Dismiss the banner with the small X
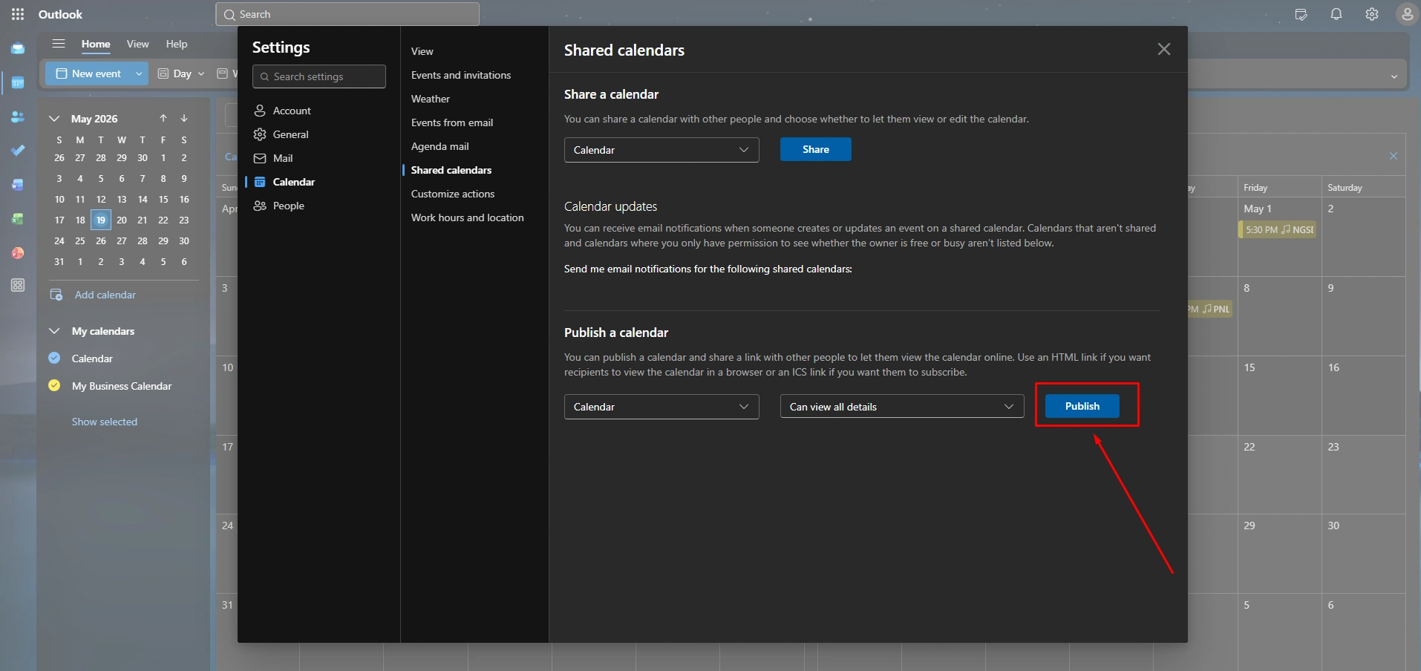 (1394, 156)
